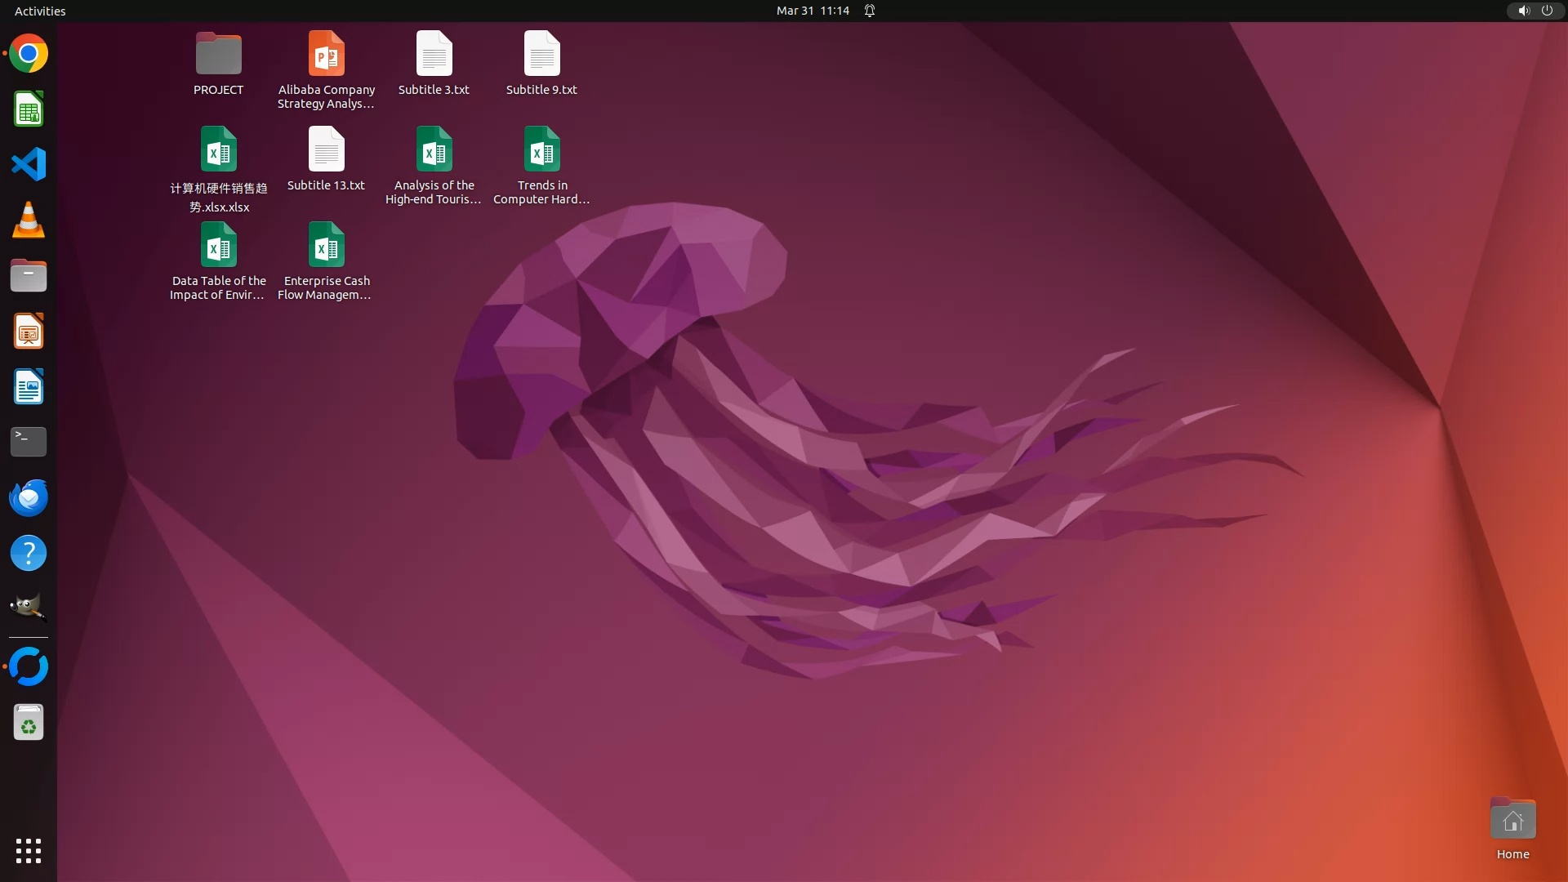This screenshot has height=882, width=1568.
Task: Open LibreOffice Writer from the dock
Action: point(29,387)
